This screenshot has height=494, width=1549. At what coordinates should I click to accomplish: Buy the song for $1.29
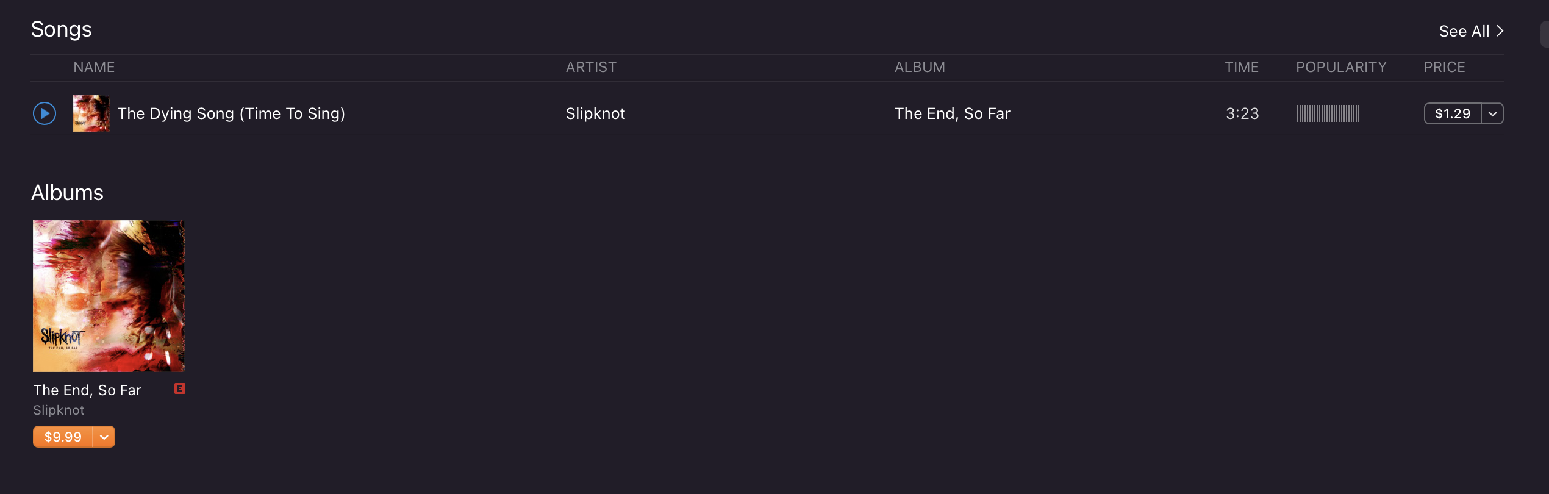pos(1452,113)
